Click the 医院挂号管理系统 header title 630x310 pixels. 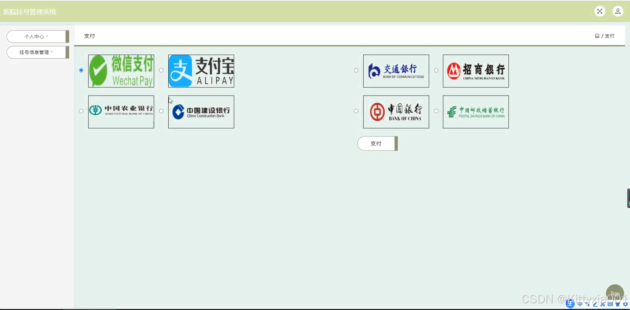pyautogui.click(x=30, y=12)
